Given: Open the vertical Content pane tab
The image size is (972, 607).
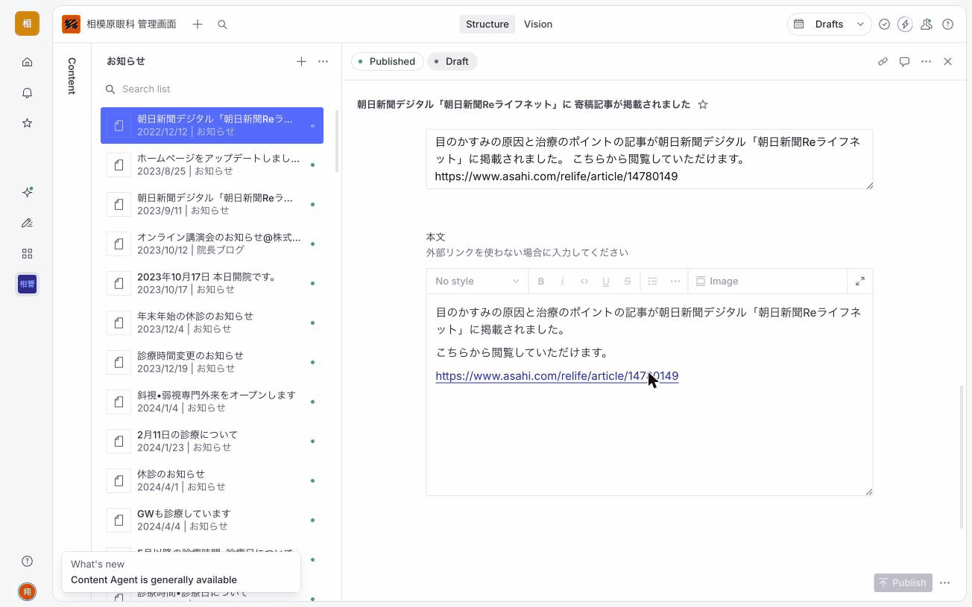Looking at the screenshot, I should [72, 76].
